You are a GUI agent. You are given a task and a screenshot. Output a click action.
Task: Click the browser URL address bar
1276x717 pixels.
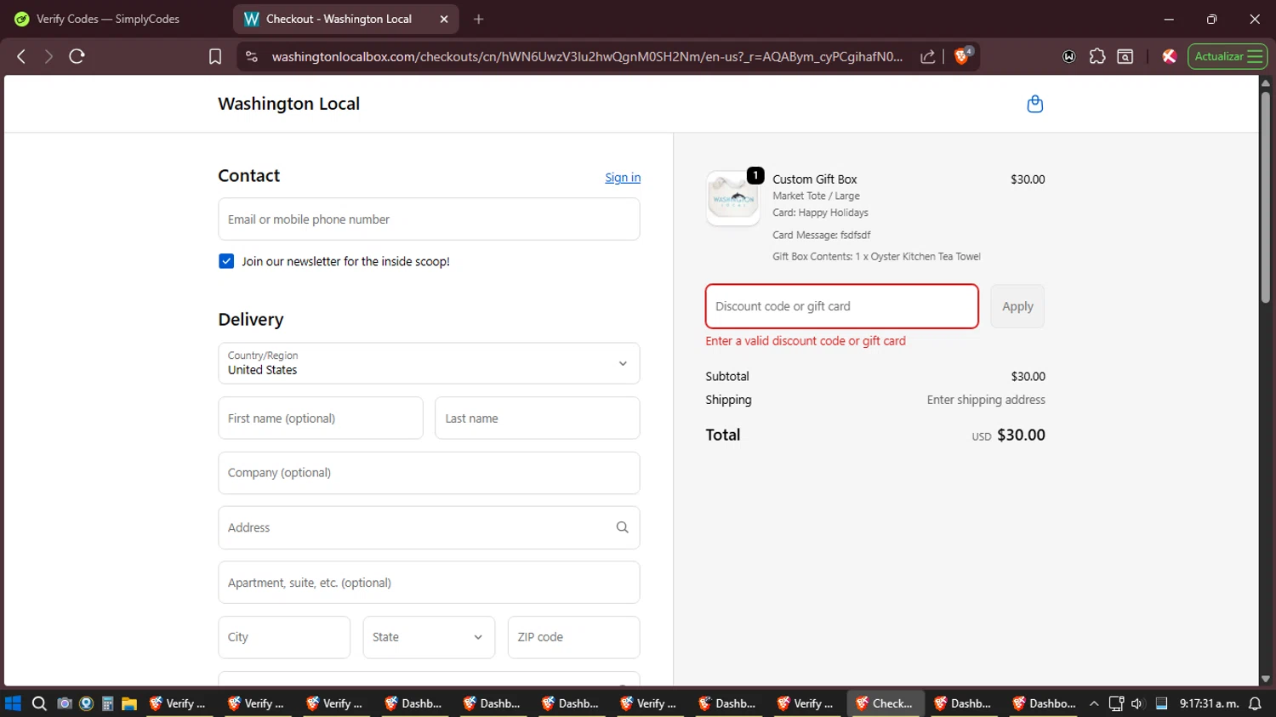pos(587,56)
